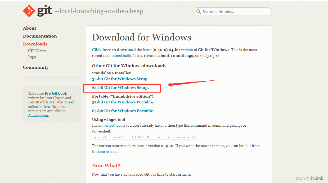Image resolution: width=328 pixels, height=183 pixels.
Task: Open Logos submenu item
Action: 33,57
